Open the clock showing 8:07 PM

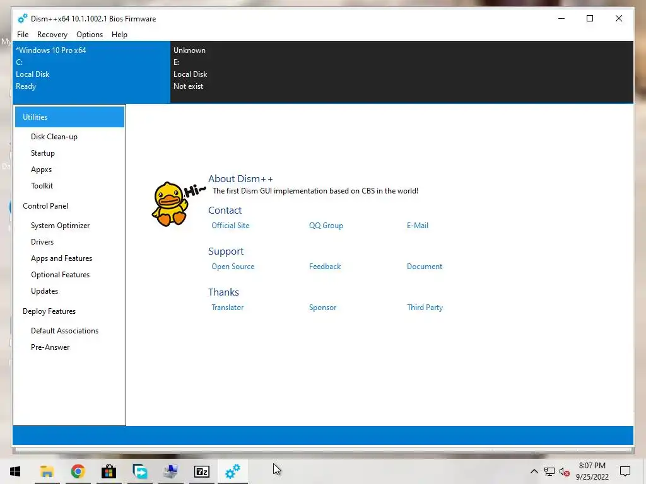[x=592, y=471]
